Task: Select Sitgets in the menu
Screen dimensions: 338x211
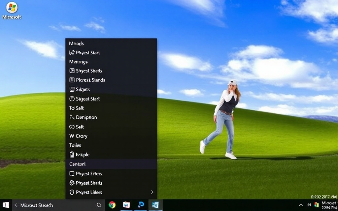Action: [x=111, y=89]
